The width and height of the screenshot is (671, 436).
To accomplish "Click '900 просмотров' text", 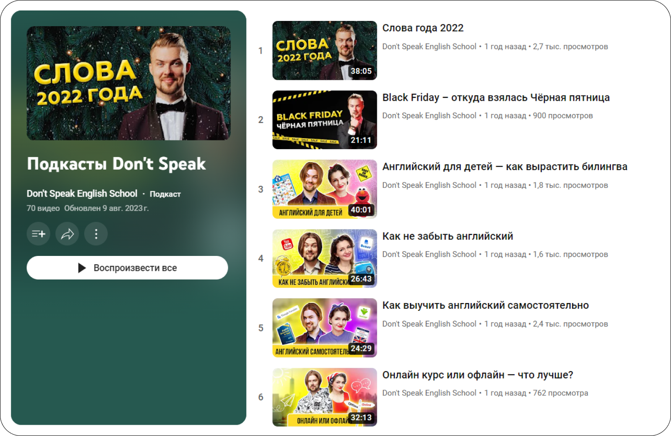I will tap(563, 116).
